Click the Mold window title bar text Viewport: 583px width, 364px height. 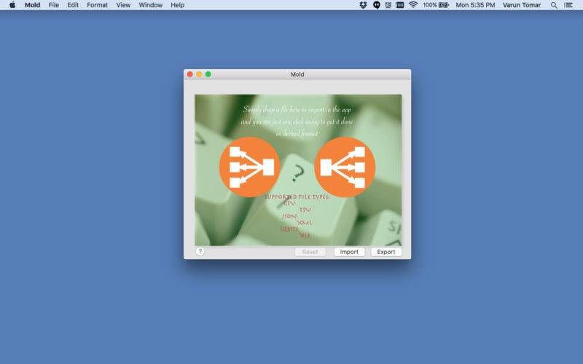tap(297, 74)
